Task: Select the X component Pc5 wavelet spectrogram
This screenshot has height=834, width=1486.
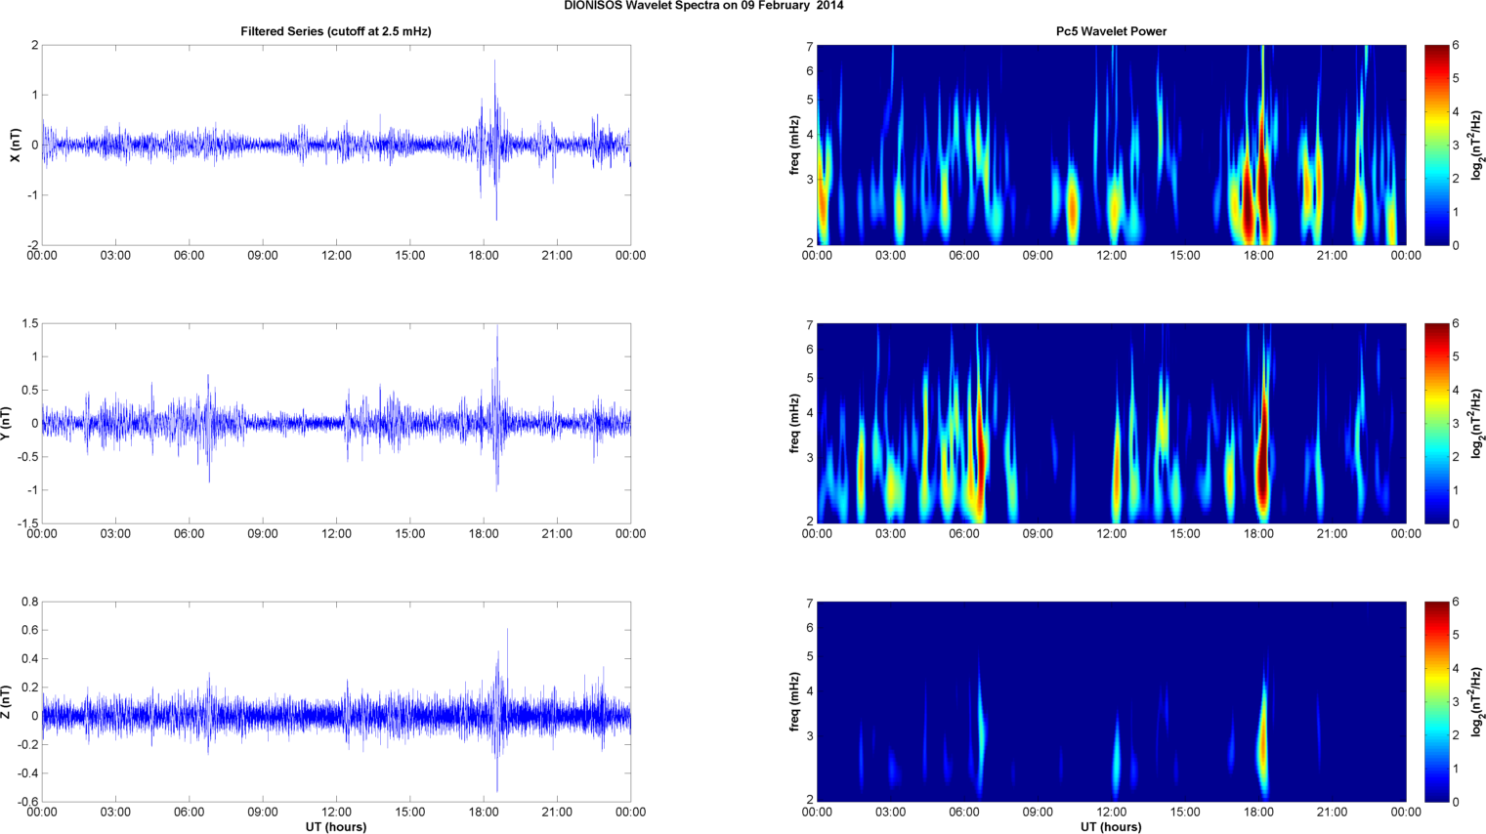Action: click(x=1111, y=145)
